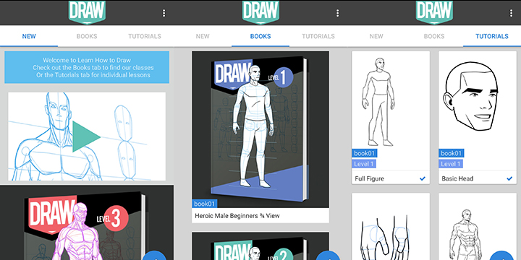Play the intro video with the green triangle

point(85,136)
